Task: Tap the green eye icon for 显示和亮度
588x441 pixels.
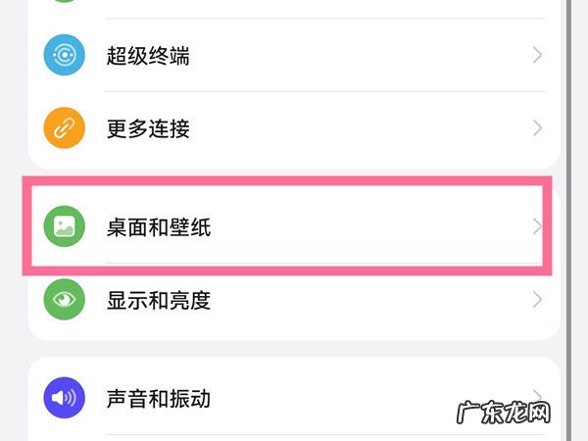Action: (x=64, y=300)
